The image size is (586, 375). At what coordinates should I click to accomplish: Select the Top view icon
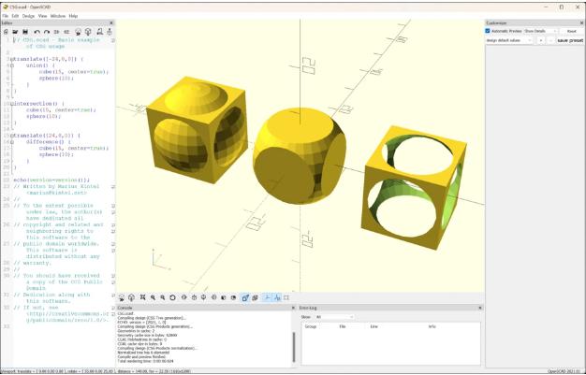pyautogui.click(x=194, y=297)
